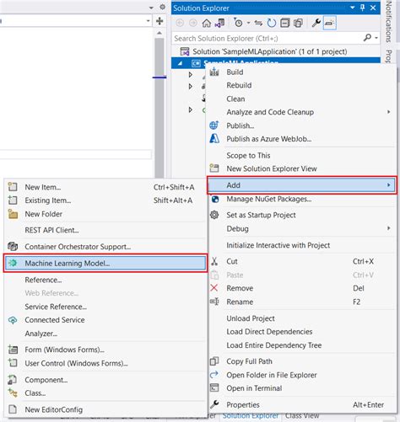Select Scope to This
Image resolution: width=400 pixels, height=422 pixels.
(301, 155)
